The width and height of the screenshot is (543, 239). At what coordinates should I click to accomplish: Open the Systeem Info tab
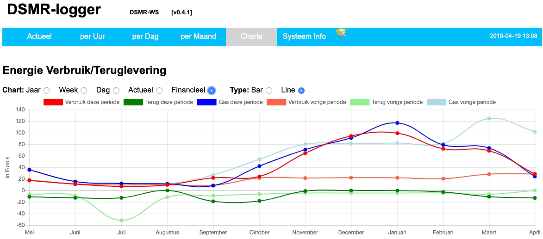(x=304, y=37)
